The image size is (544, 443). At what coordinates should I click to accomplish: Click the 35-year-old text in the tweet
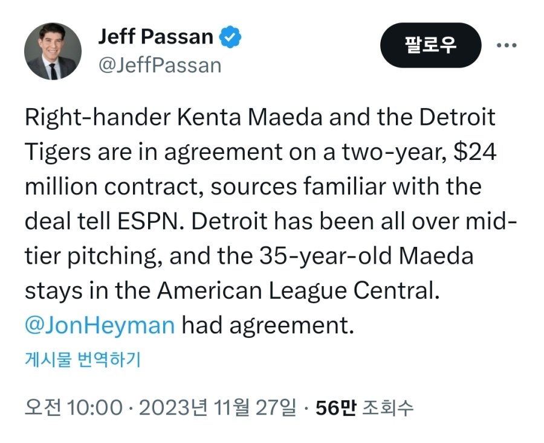pyautogui.click(x=324, y=256)
